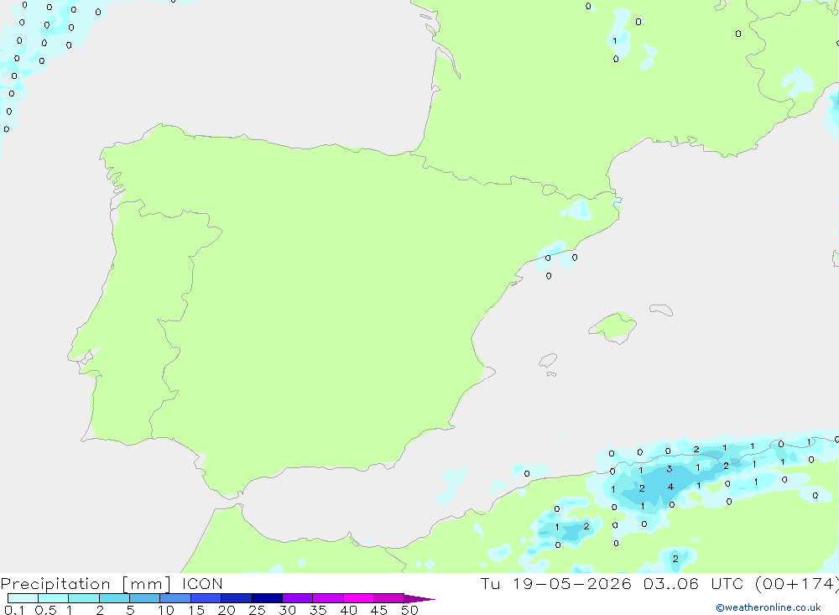
Task: Select the 30–35 mm violet legend swatch
Action: 297,598
